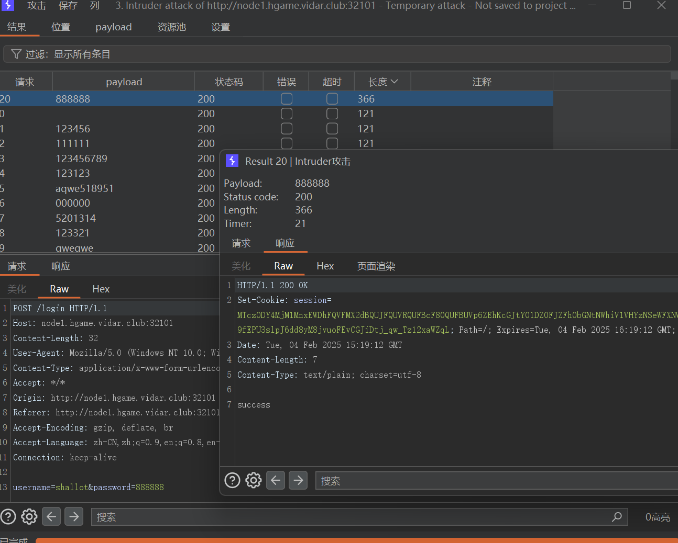Switch to the 结果 tab
This screenshot has width=678, height=543.
(17, 27)
